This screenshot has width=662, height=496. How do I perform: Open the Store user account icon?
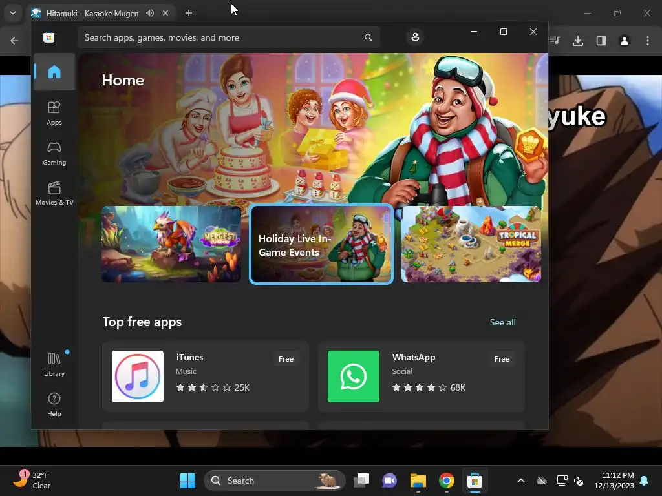click(x=415, y=37)
